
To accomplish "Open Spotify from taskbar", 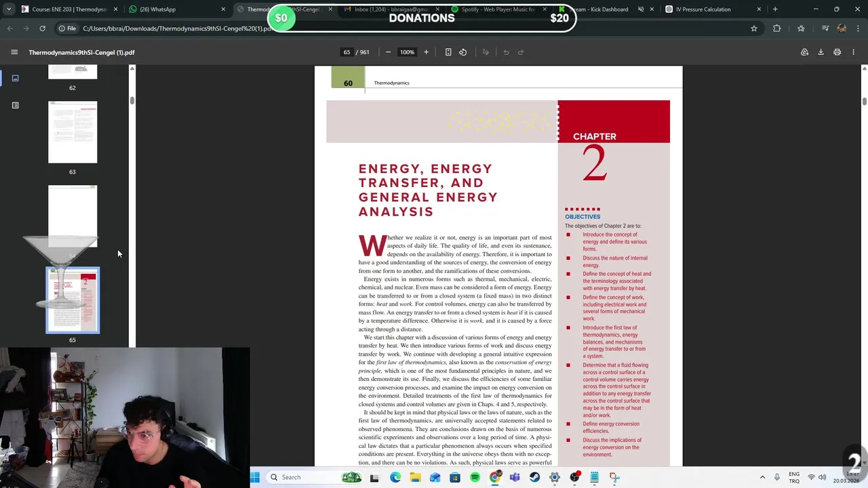I will (475, 477).
